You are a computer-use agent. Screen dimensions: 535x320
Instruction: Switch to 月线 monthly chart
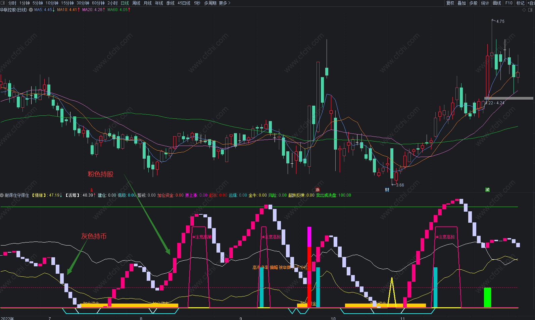(148, 3)
